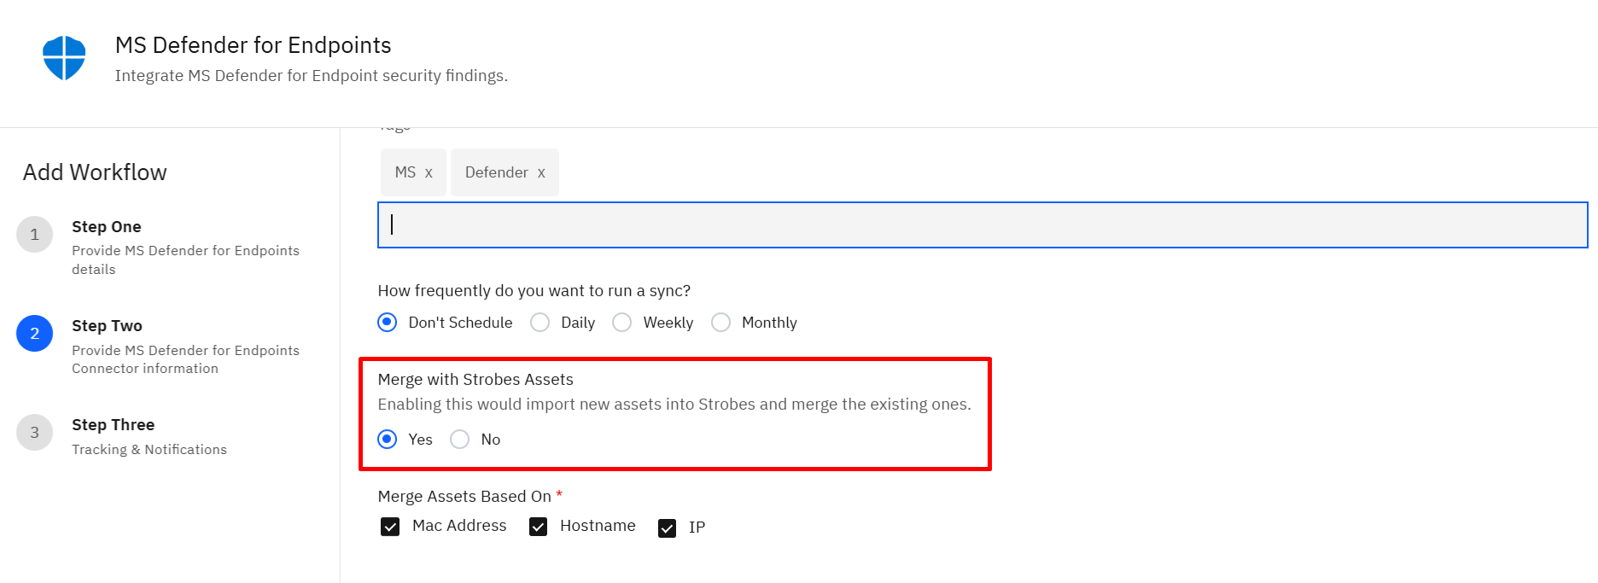This screenshot has height=583, width=1598.
Task: Remove the Defender tag via its x
Action: (x=541, y=173)
